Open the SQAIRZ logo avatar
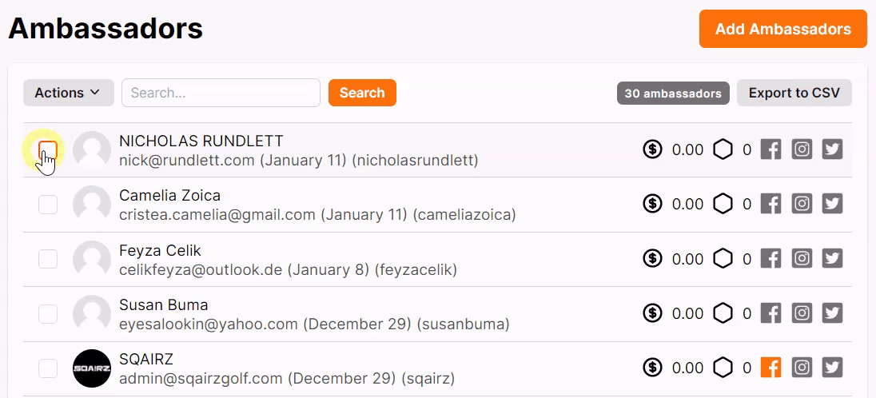Viewport: 876px width, 398px height. coord(92,368)
